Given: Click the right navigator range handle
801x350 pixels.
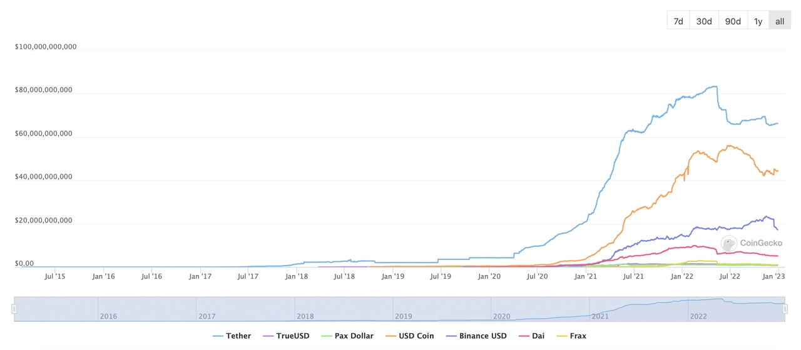Looking at the screenshot, I should pyautogui.click(x=785, y=309).
